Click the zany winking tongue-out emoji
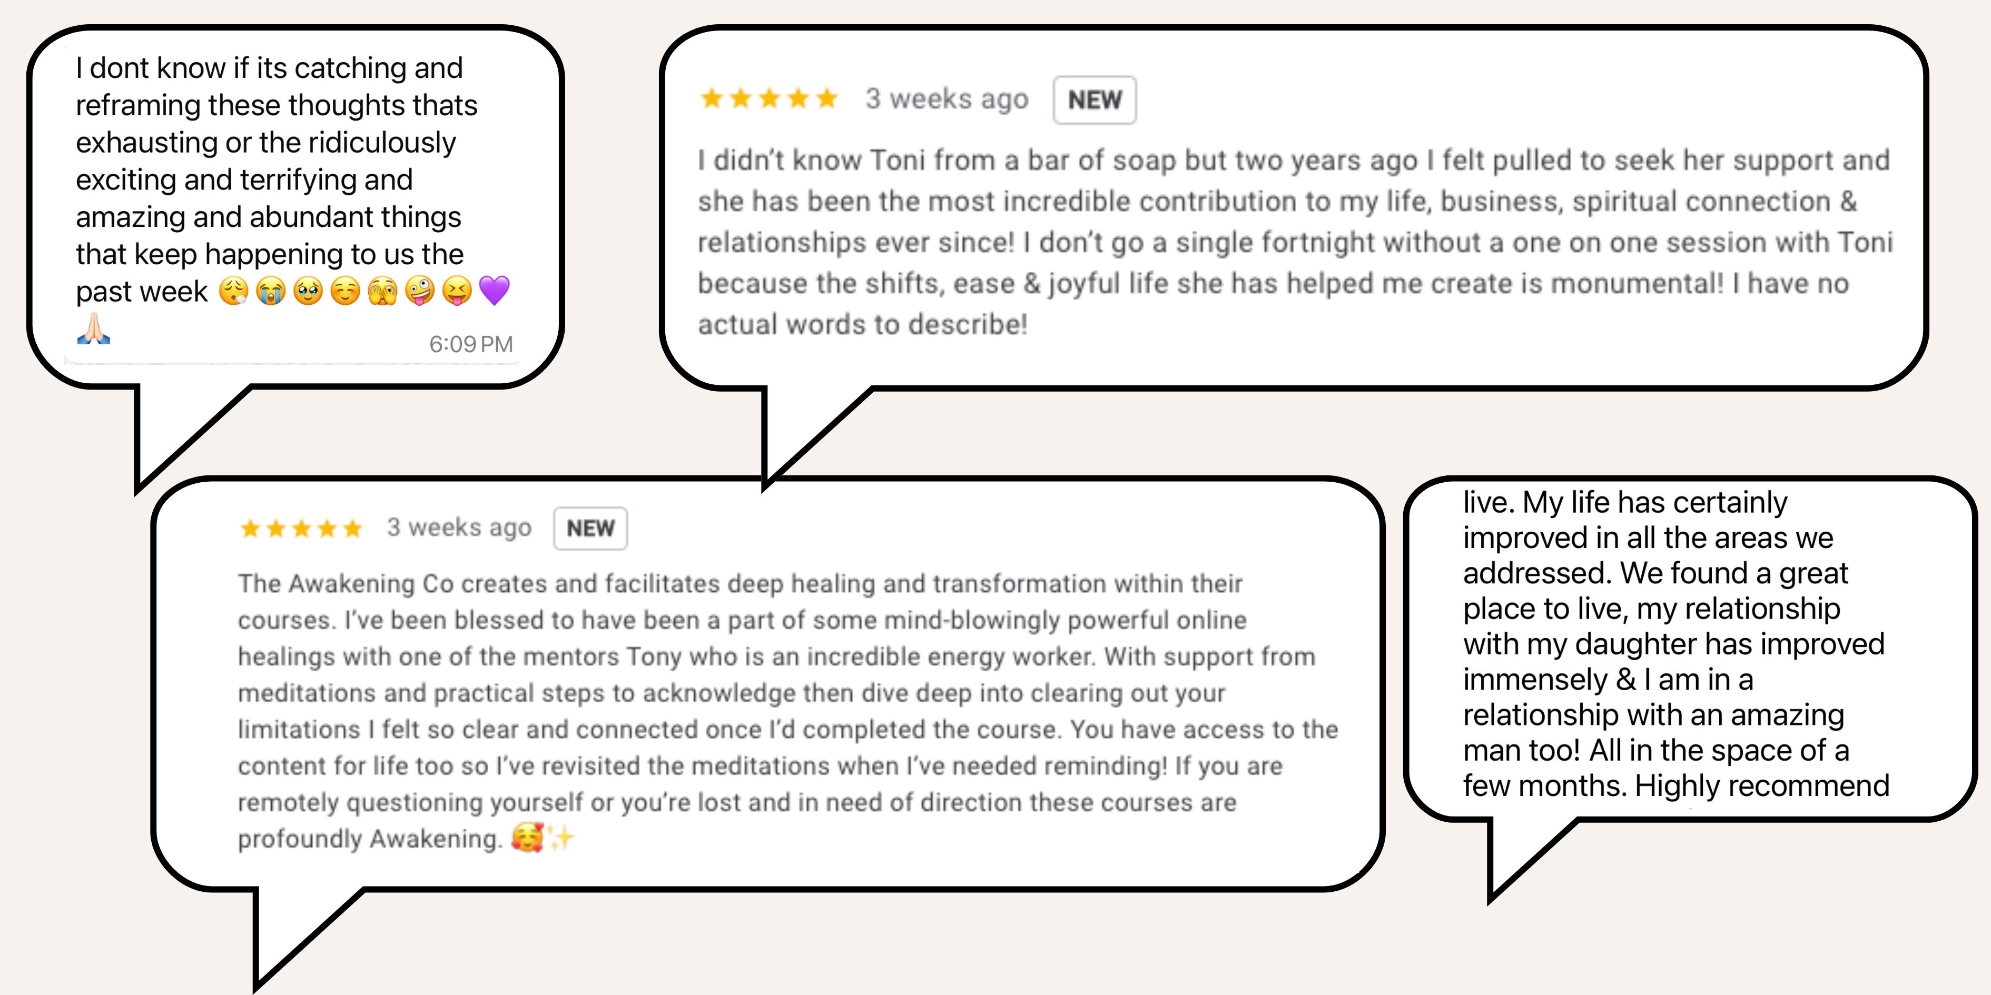Screen dimensions: 1991x995 pyautogui.click(x=420, y=291)
